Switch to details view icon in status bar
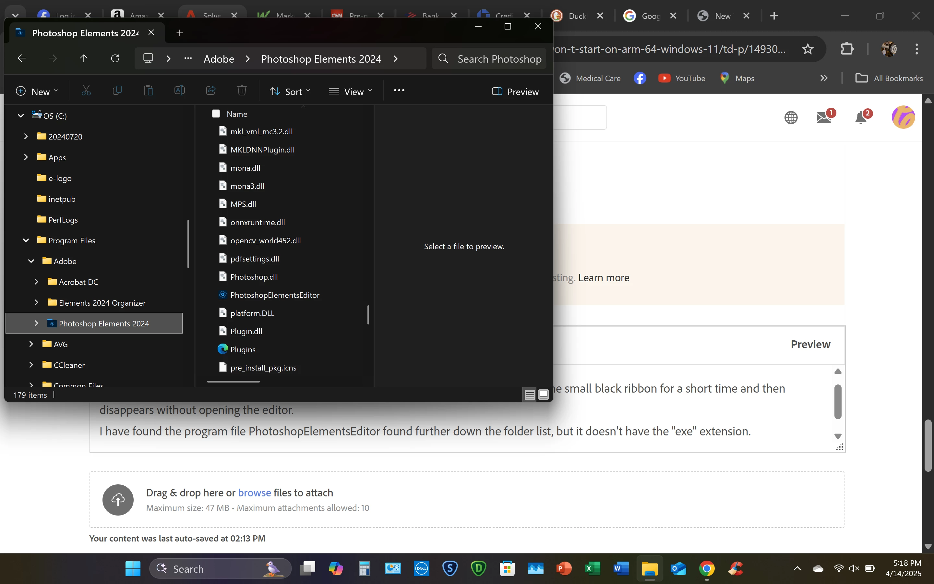The image size is (934, 584). (530, 395)
